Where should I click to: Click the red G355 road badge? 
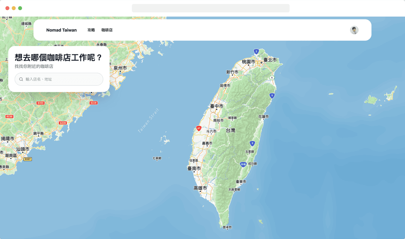(x=40, y=103)
